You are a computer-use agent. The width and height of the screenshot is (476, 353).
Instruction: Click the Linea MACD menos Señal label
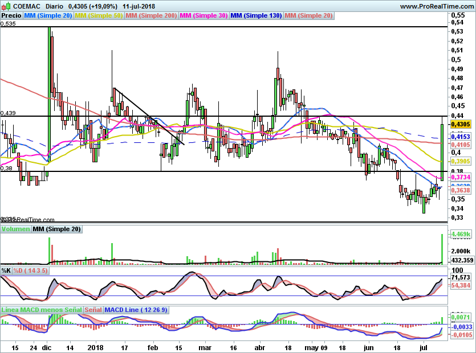pyautogui.click(x=42, y=310)
